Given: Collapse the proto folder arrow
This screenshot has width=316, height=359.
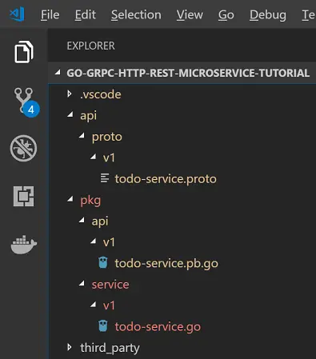Looking at the screenshot, I should click(x=82, y=136).
